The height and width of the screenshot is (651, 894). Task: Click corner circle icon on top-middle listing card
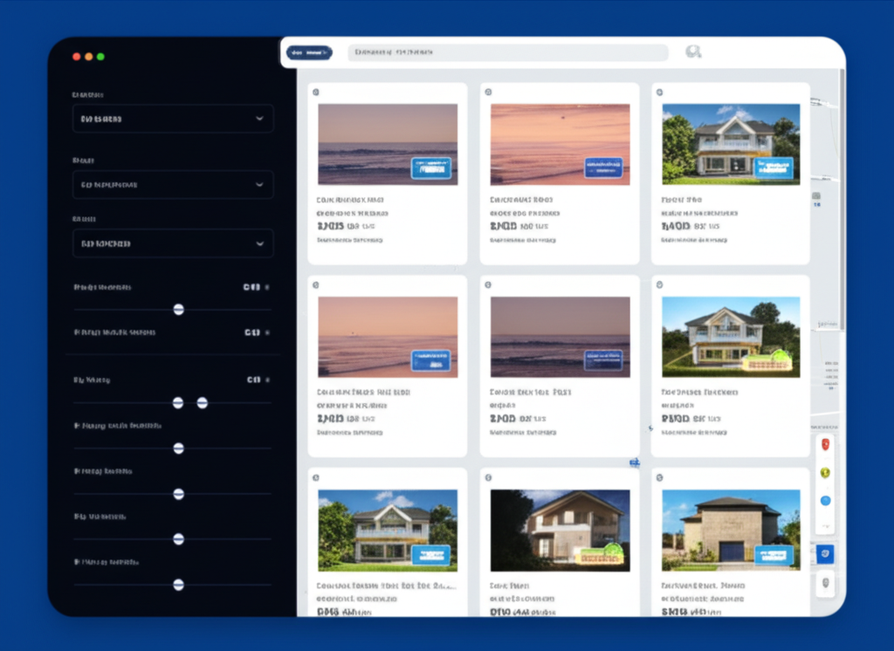click(488, 92)
